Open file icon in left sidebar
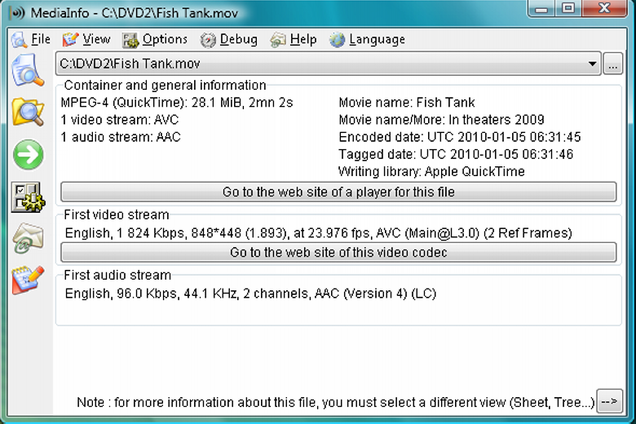This screenshot has width=636, height=424. pyautogui.click(x=27, y=71)
